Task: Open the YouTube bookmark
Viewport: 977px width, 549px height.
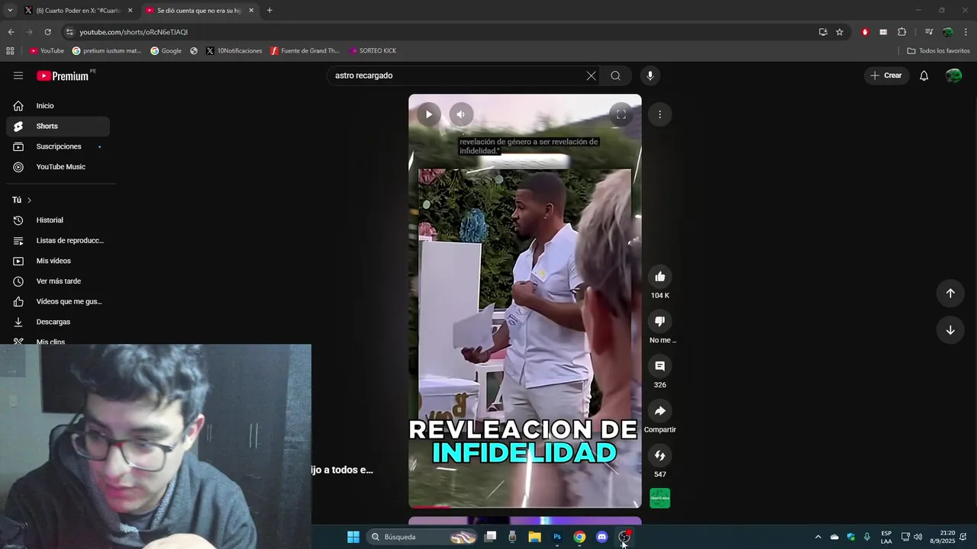Action: coord(47,51)
